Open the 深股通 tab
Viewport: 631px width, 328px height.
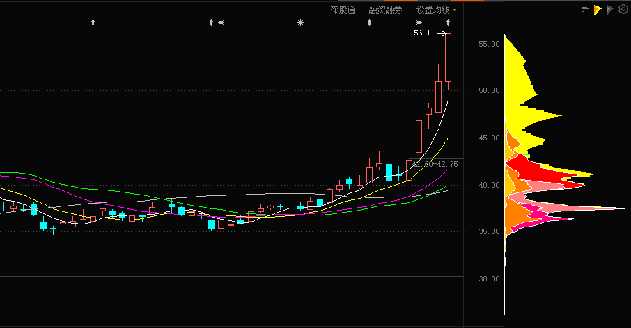[x=343, y=10]
